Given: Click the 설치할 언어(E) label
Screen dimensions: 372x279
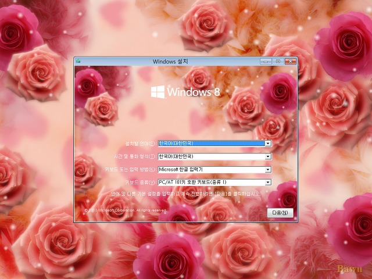Looking at the screenshot, I should (x=141, y=144).
